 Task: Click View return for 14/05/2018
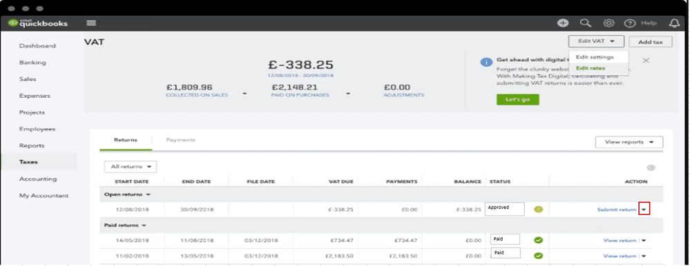click(620, 241)
